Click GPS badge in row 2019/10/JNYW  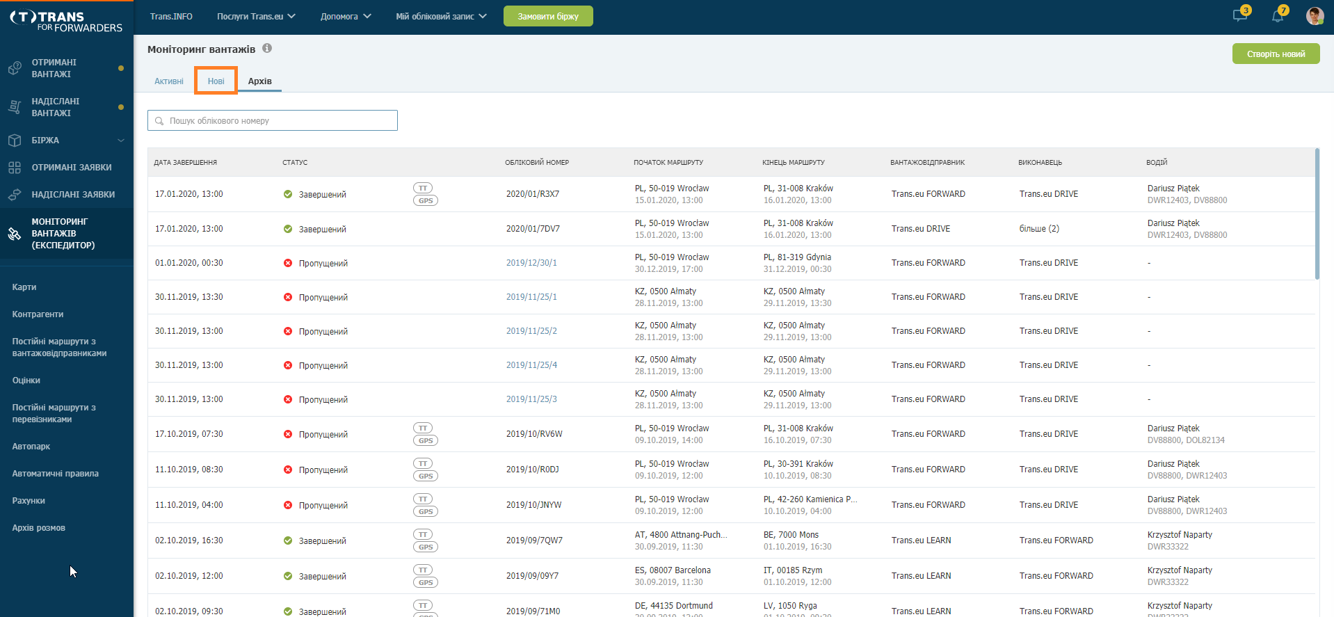point(426,511)
